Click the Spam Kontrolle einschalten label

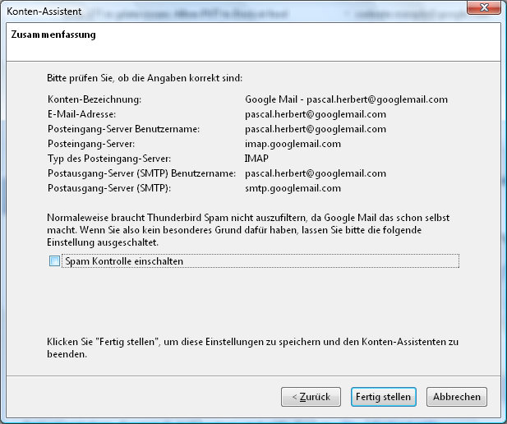pos(124,261)
